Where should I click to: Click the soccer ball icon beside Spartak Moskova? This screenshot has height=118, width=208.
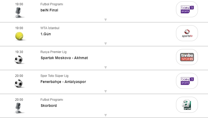point(19,60)
